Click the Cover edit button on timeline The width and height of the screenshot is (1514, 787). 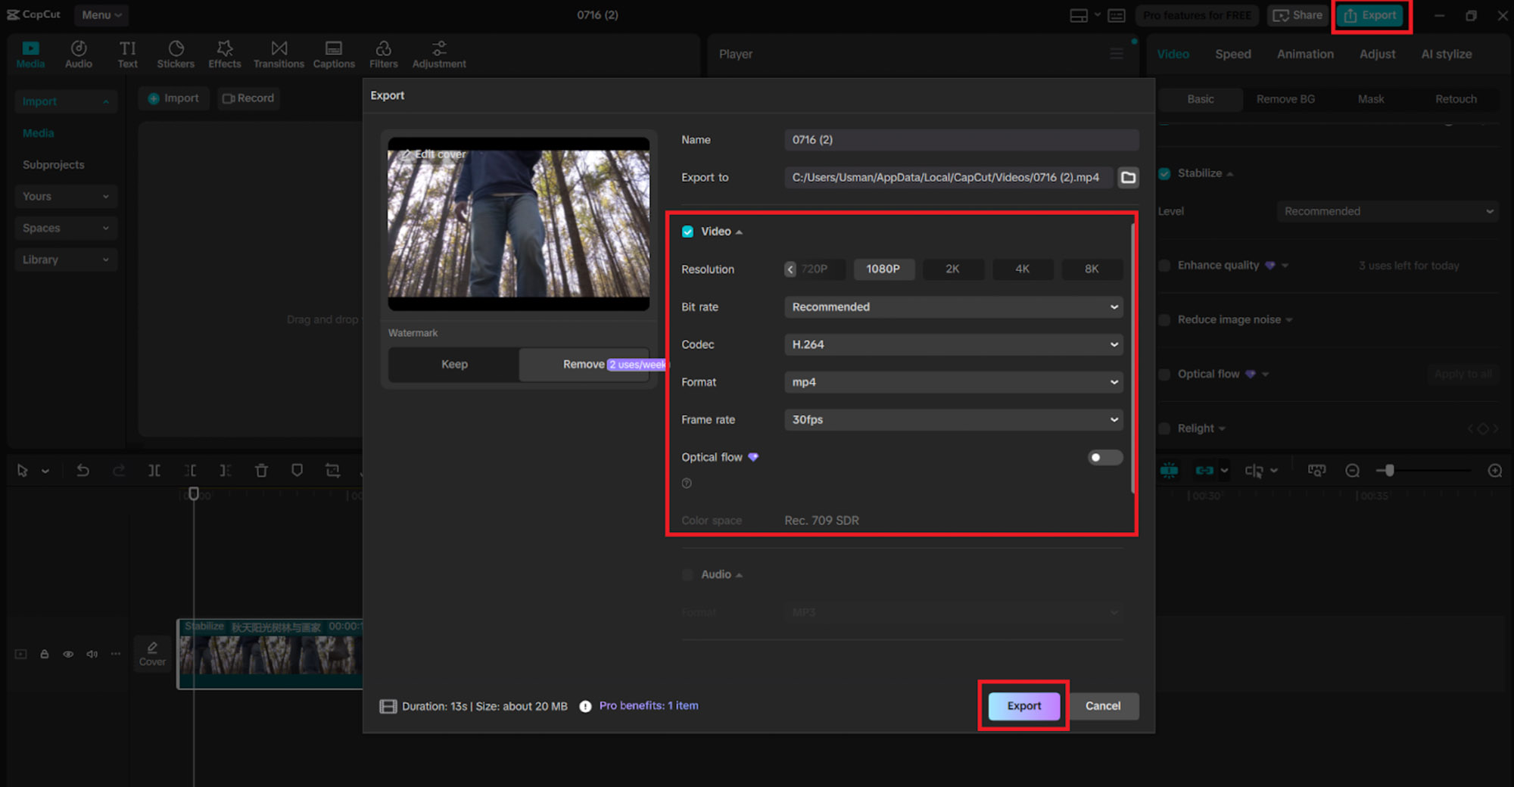[x=152, y=654]
